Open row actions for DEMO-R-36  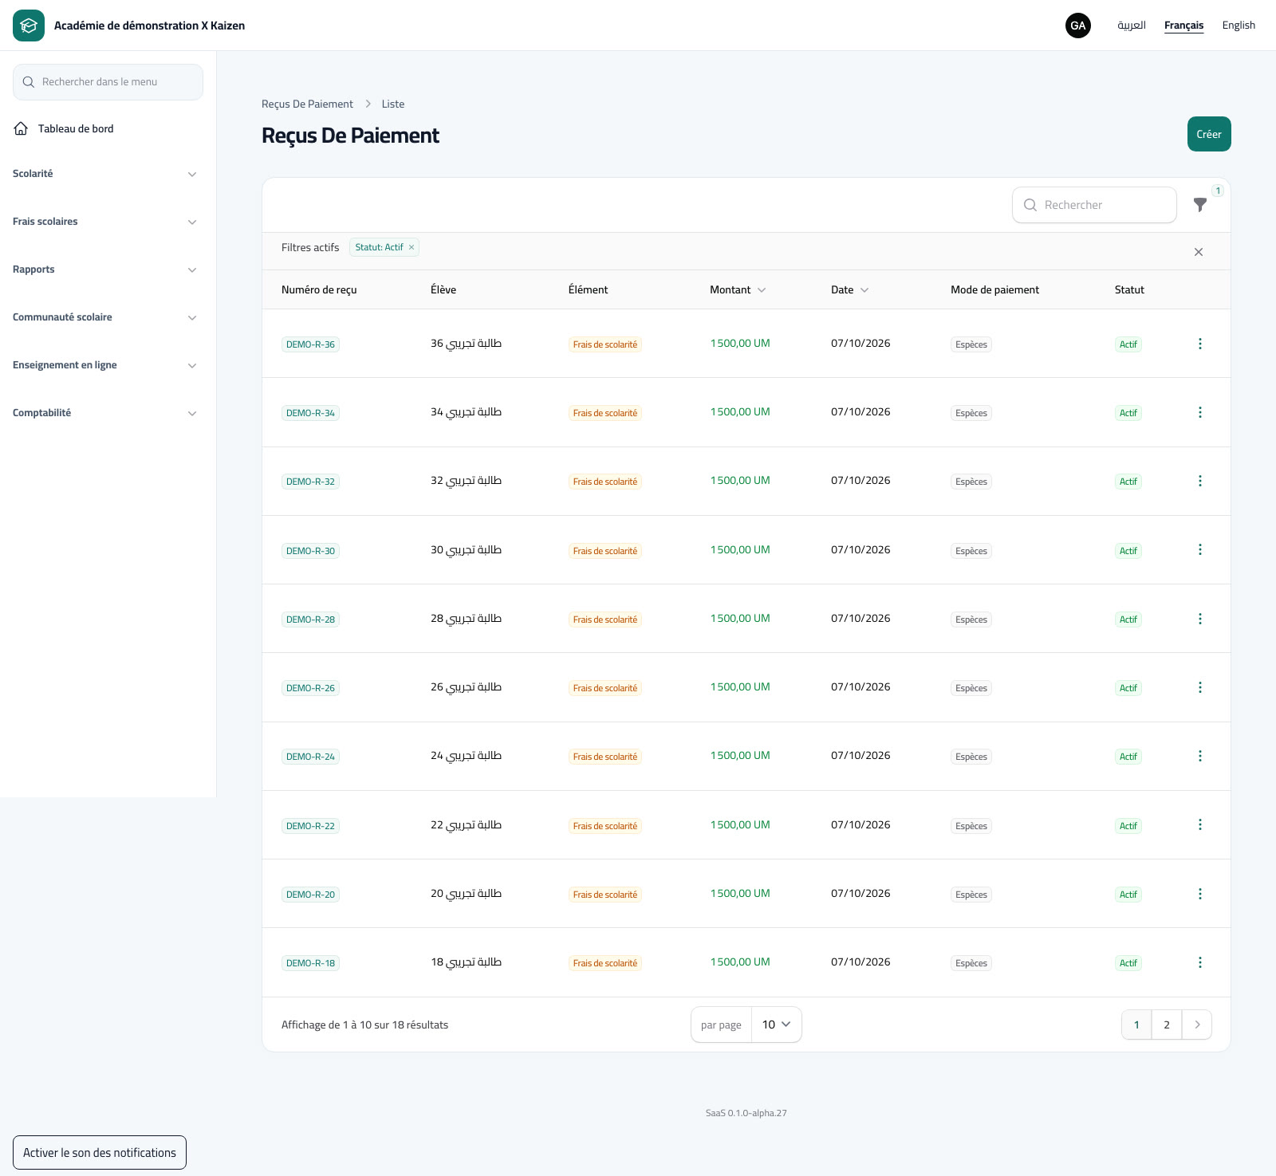click(1199, 344)
